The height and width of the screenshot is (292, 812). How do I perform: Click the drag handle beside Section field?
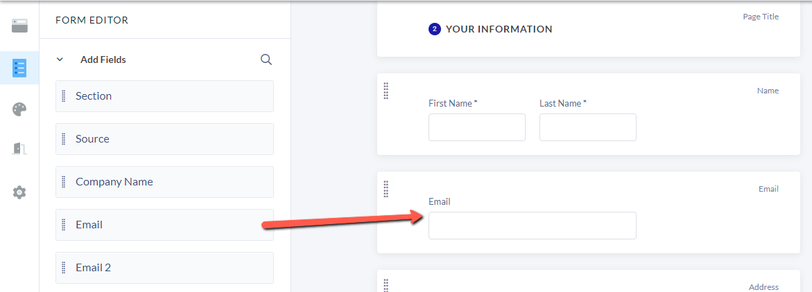pyautogui.click(x=64, y=96)
